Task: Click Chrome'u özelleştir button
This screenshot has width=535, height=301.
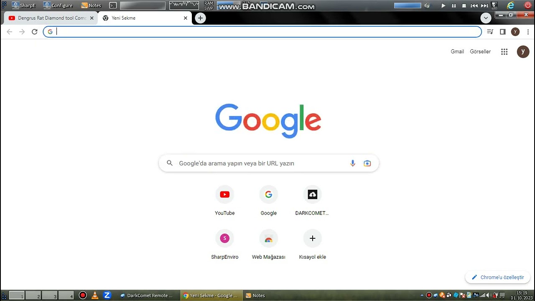Action: click(498, 277)
